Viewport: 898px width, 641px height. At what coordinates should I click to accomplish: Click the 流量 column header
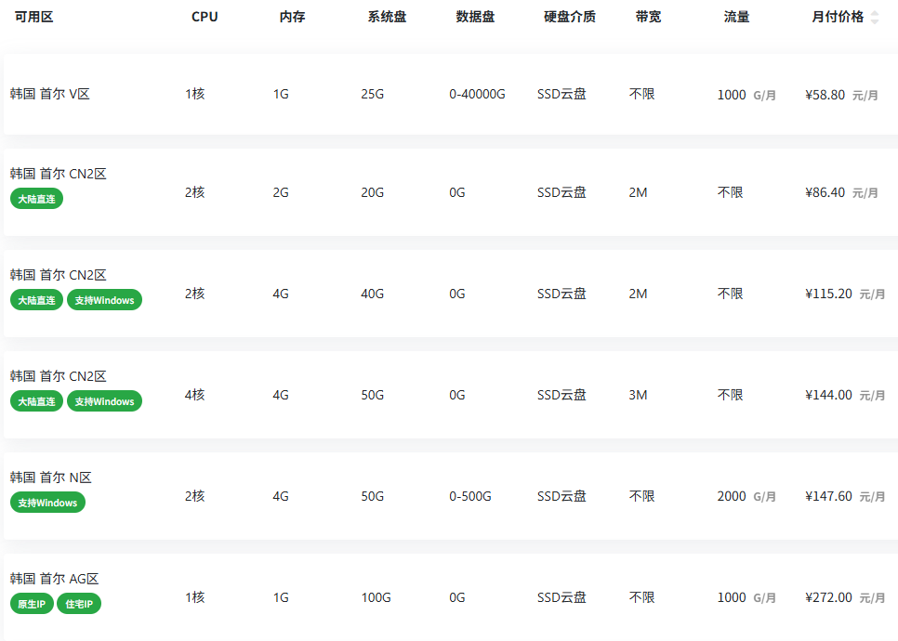coord(736,18)
